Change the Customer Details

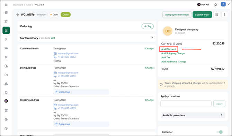coord(149,49)
